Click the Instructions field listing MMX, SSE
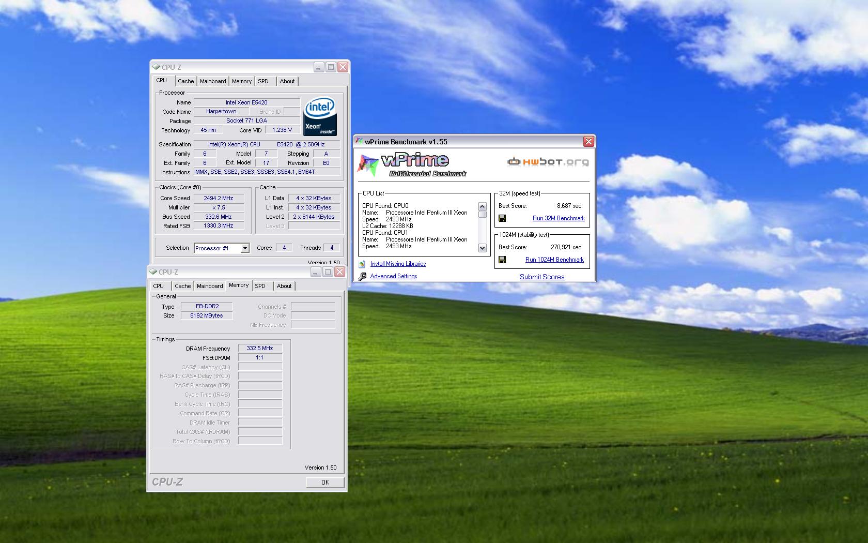Viewport: 868px width, 543px height. [x=267, y=172]
